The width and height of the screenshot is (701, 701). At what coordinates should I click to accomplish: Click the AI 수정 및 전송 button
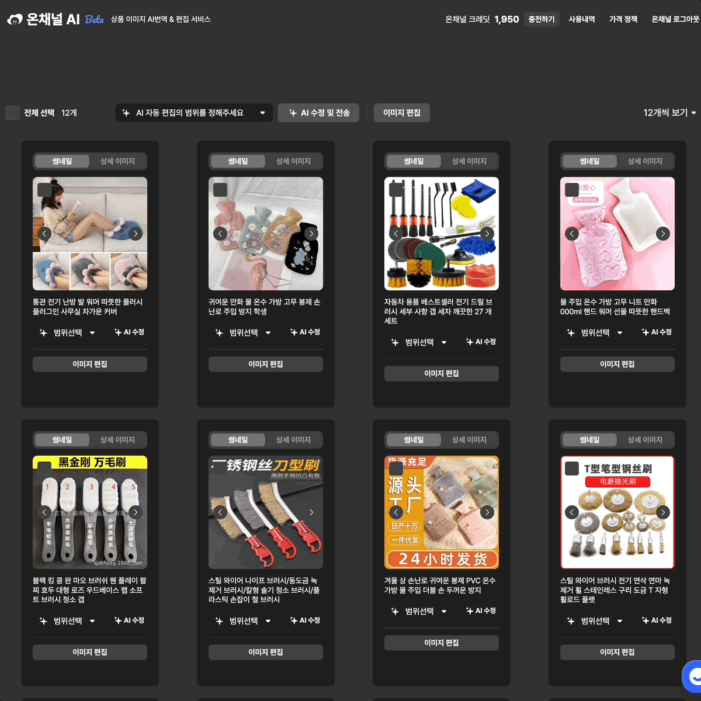319,113
